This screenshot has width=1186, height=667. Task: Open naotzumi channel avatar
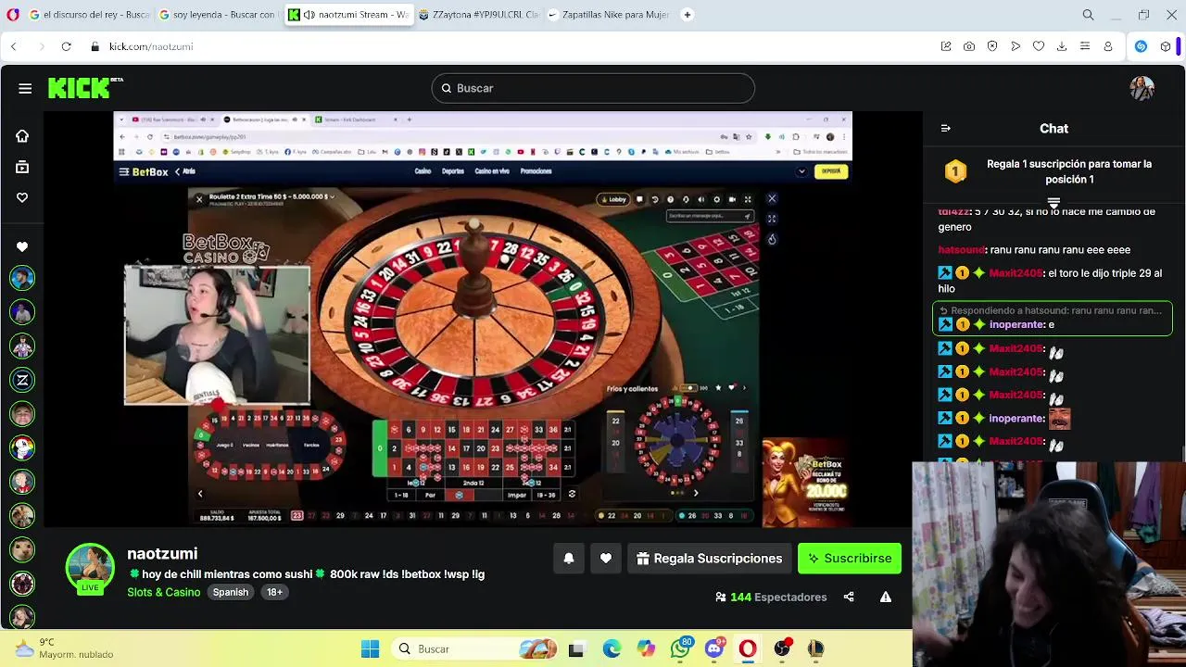[x=90, y=566]
